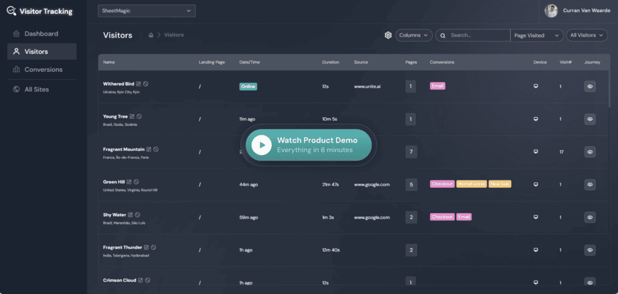View journey of Shy Water
This screenshot has width=618, height=294.
[590, 217]
